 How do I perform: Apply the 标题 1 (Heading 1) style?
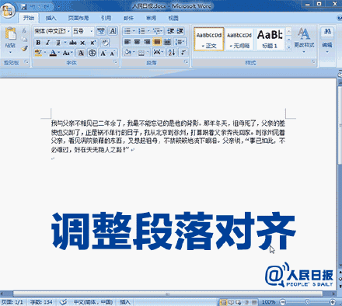[x=270, y=40]
